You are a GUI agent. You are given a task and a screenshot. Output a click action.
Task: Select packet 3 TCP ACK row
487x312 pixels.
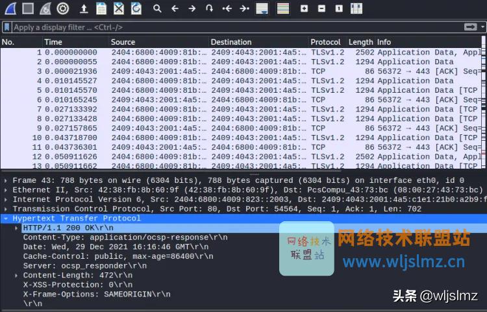click(241, 71)
